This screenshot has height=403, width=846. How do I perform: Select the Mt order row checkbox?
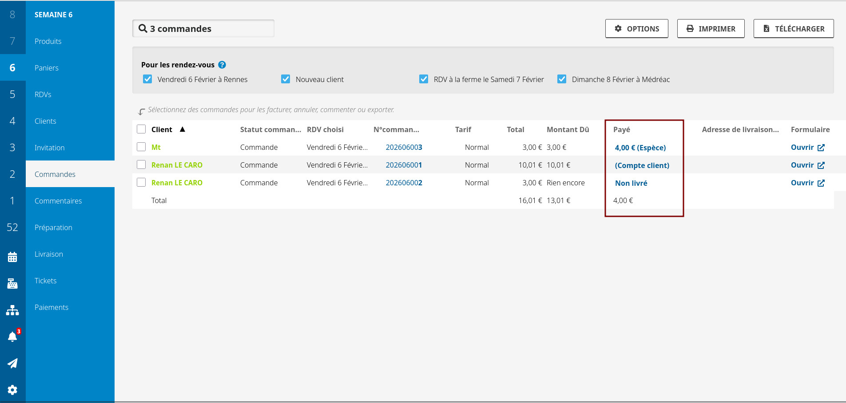[x=141, y=147]
